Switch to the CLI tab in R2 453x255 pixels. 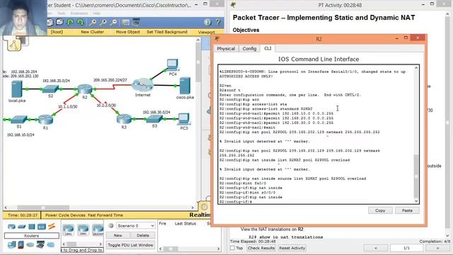[x=268, y=48]
